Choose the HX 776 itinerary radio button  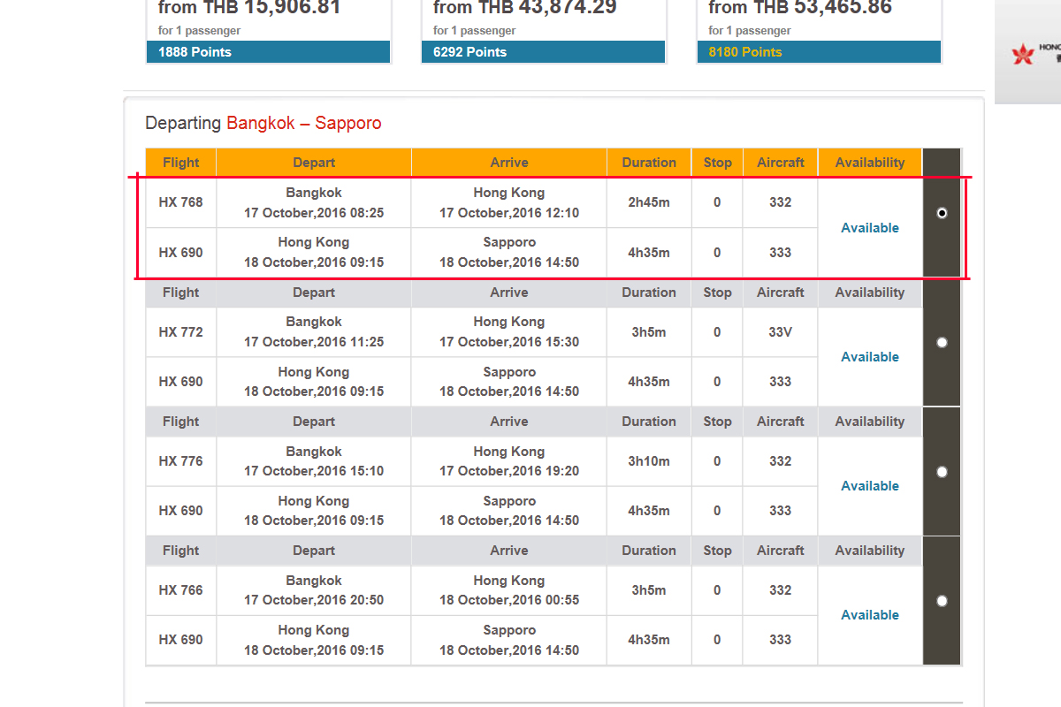[942, 472]
